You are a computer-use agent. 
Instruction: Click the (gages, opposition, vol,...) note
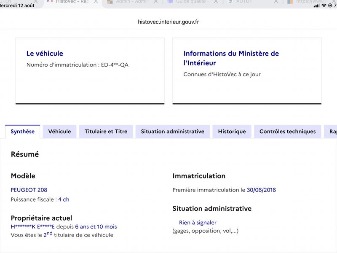(x=206, y=231)
